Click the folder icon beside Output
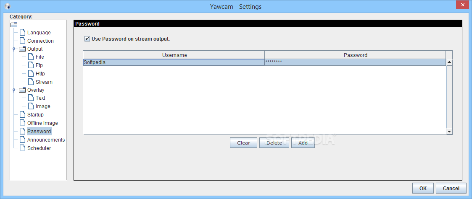The height and width of the screenshot is (199, 472). pos(22,49)
